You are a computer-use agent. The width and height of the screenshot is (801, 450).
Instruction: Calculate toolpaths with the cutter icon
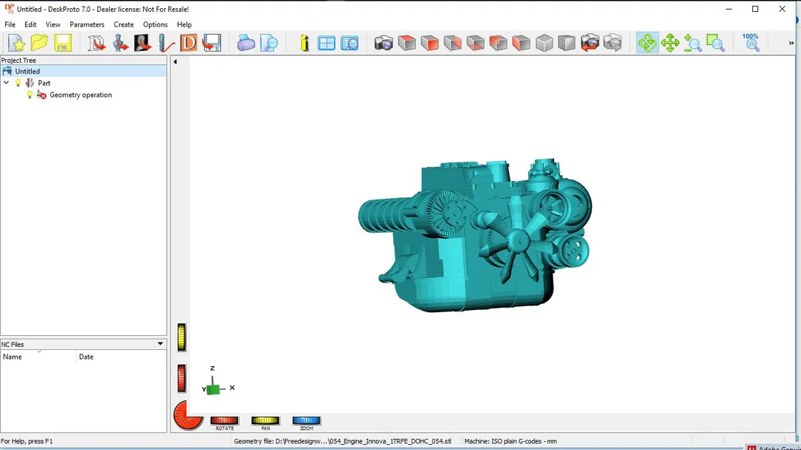point(166,43)
